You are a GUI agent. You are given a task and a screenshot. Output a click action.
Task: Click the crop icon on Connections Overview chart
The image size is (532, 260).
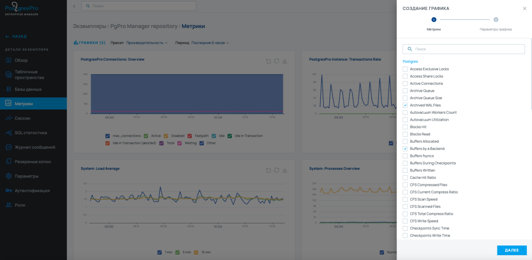pos(269,61)
